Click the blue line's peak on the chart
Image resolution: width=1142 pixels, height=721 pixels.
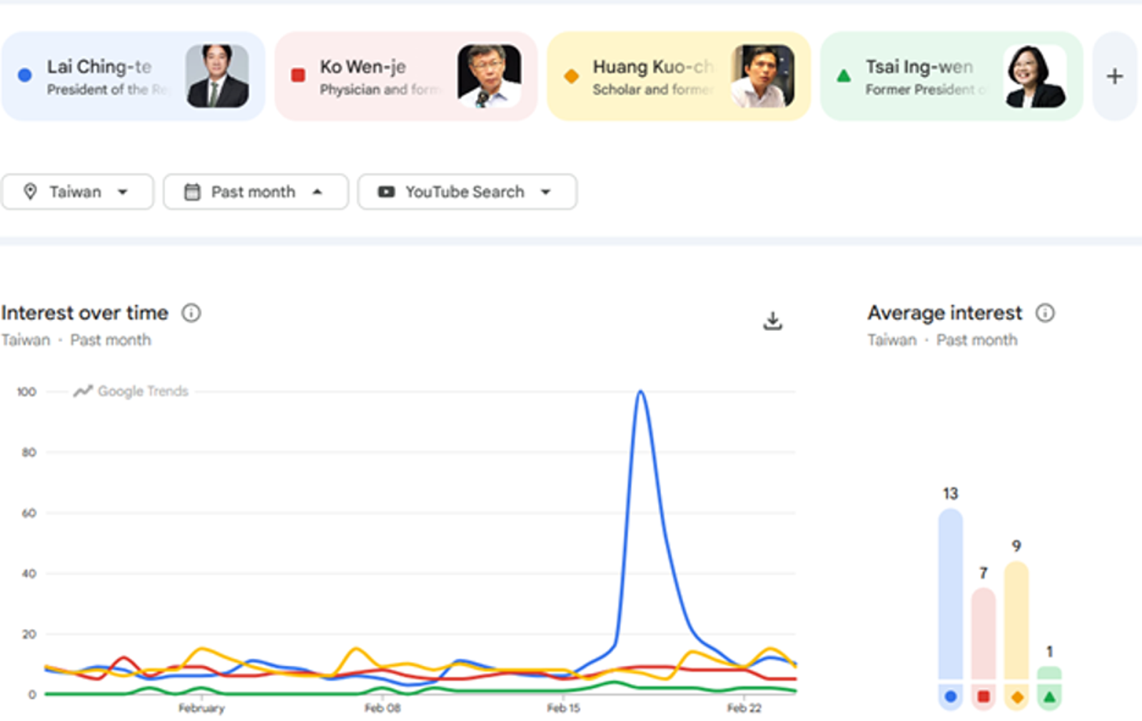[641, 392]
